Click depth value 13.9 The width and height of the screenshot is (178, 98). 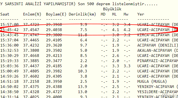[x=82, y=87]
